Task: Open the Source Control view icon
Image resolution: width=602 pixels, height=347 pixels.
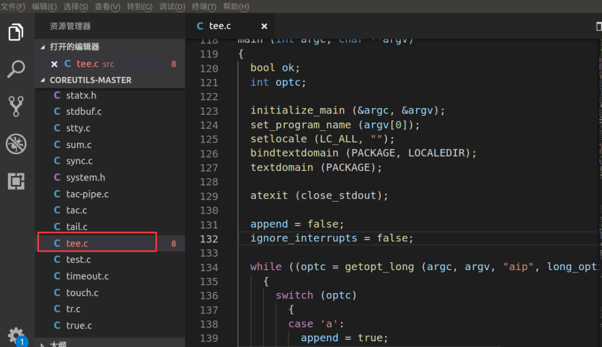Action: 16,106
